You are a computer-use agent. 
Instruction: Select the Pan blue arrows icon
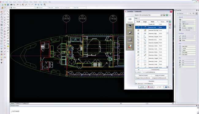36,5
